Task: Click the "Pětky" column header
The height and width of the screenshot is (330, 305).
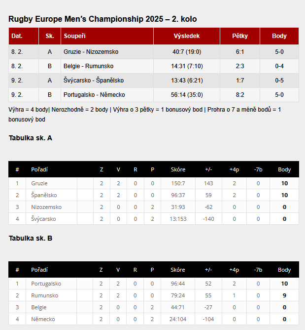Action: point(240,36)
